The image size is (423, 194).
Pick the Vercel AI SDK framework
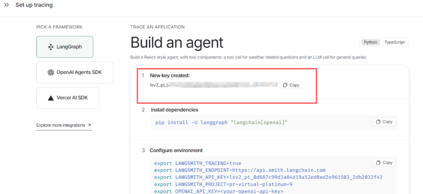[x=68, y=98]
